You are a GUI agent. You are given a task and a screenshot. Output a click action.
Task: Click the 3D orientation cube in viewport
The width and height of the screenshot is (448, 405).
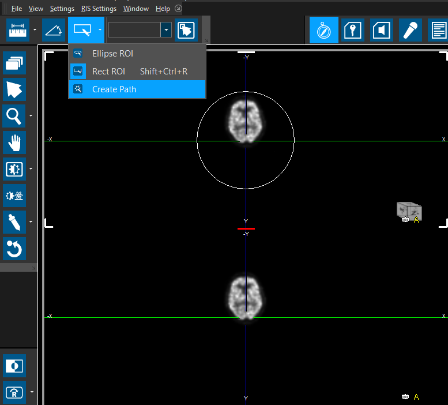409,211
